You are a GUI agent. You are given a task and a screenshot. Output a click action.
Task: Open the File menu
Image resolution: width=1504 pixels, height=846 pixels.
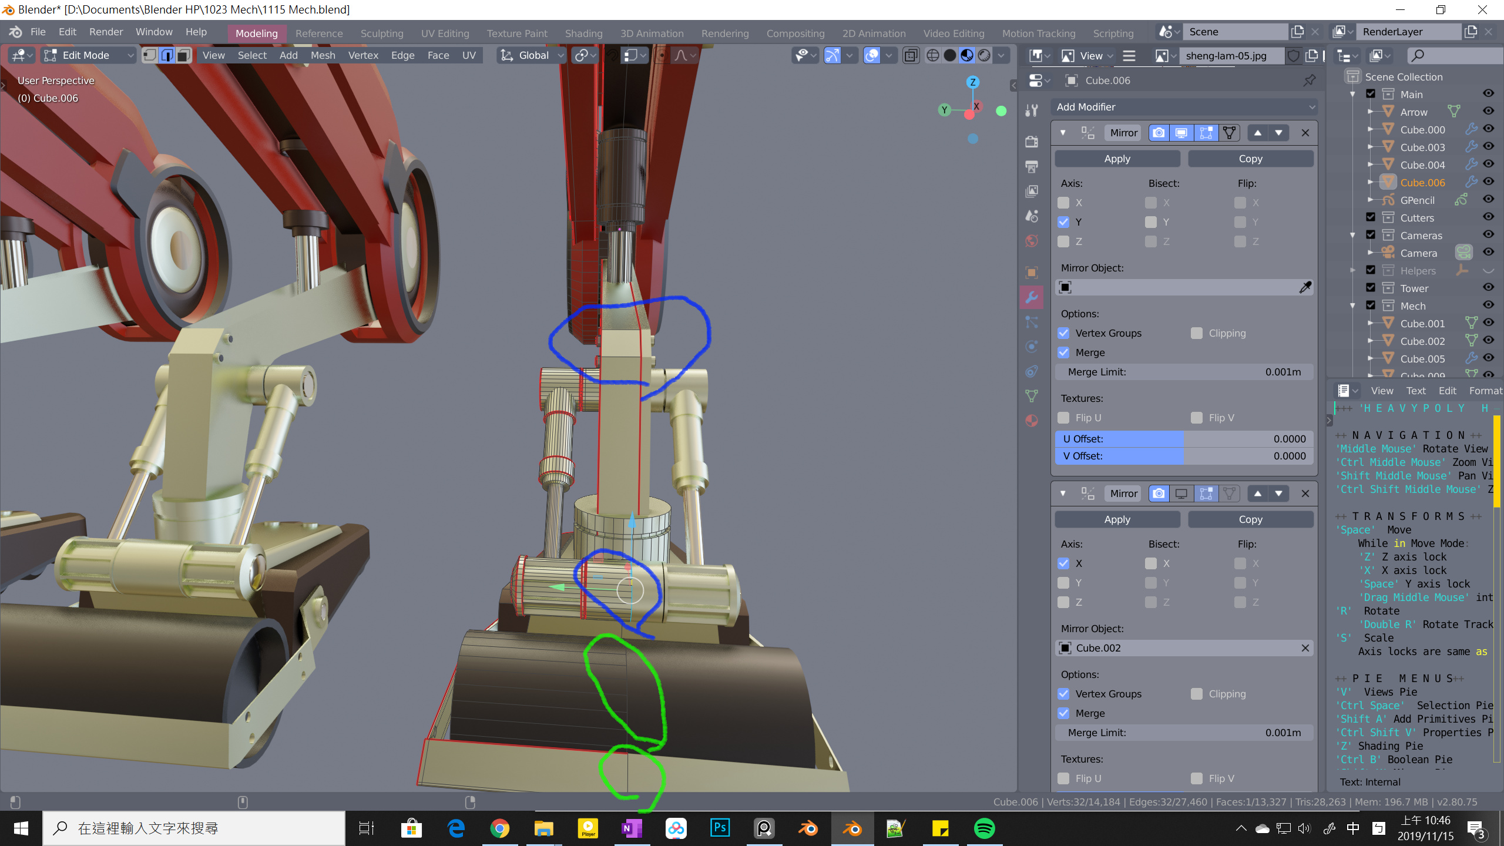[x=38, y=32]
